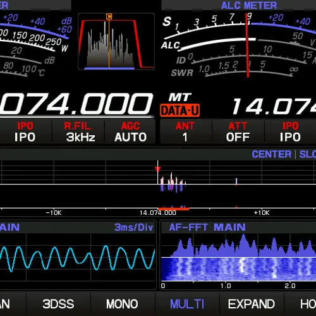Click the red triangle marker on spectrum scope
The width and height of the screenshot is (316, 316).
(x=157, y=169)
